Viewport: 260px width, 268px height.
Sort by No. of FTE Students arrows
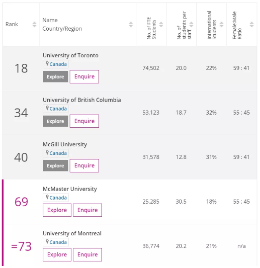pos(161,24)
